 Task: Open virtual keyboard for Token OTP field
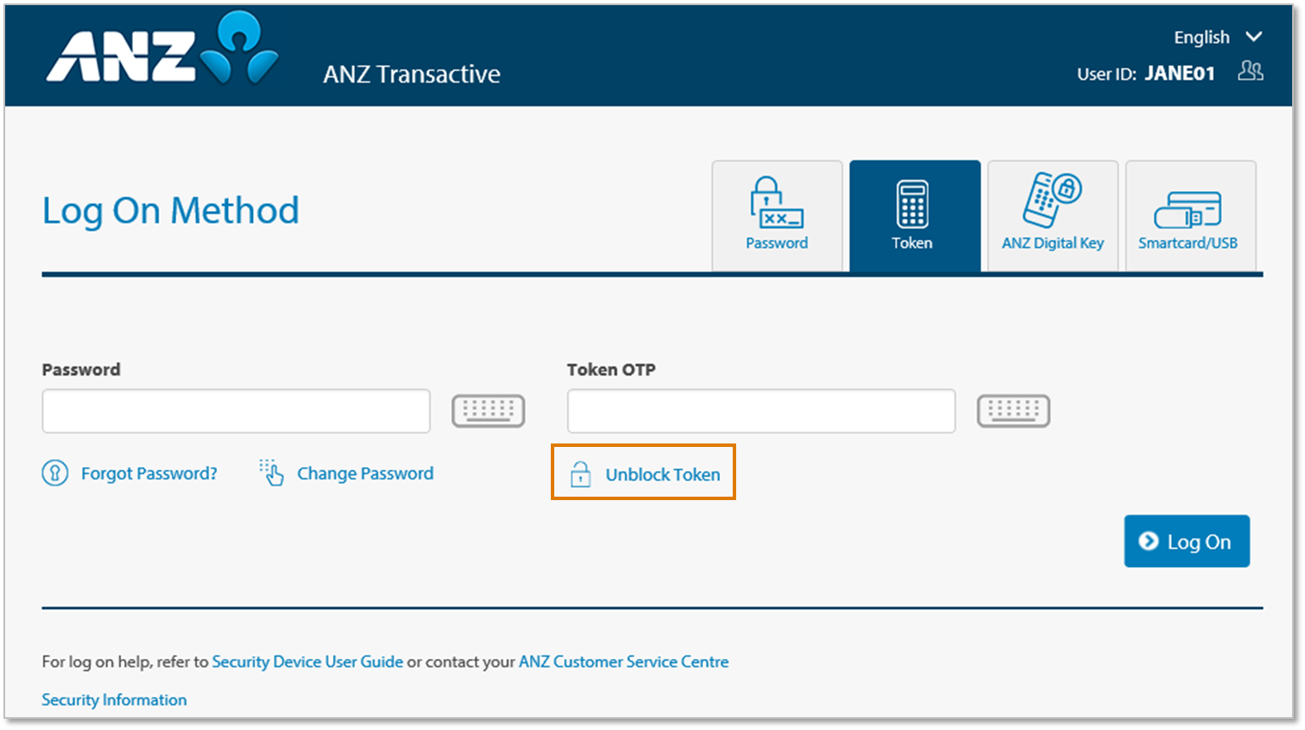[x=1013, y=411]
